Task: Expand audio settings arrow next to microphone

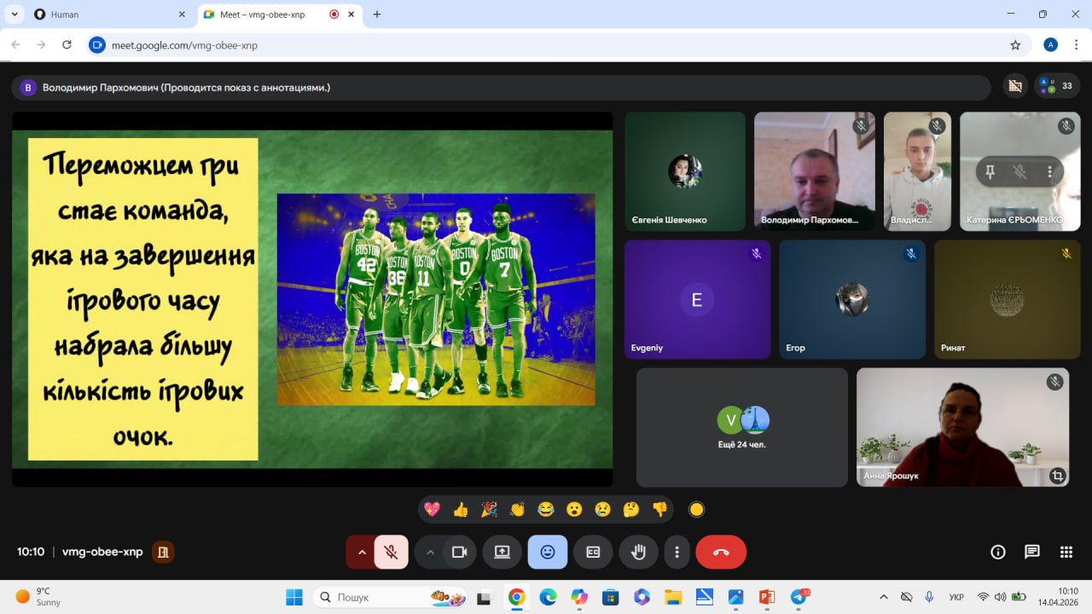Action: (x=362, y=552)
